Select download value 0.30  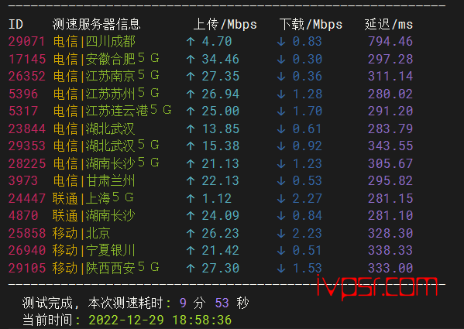(x=308, y=59)
